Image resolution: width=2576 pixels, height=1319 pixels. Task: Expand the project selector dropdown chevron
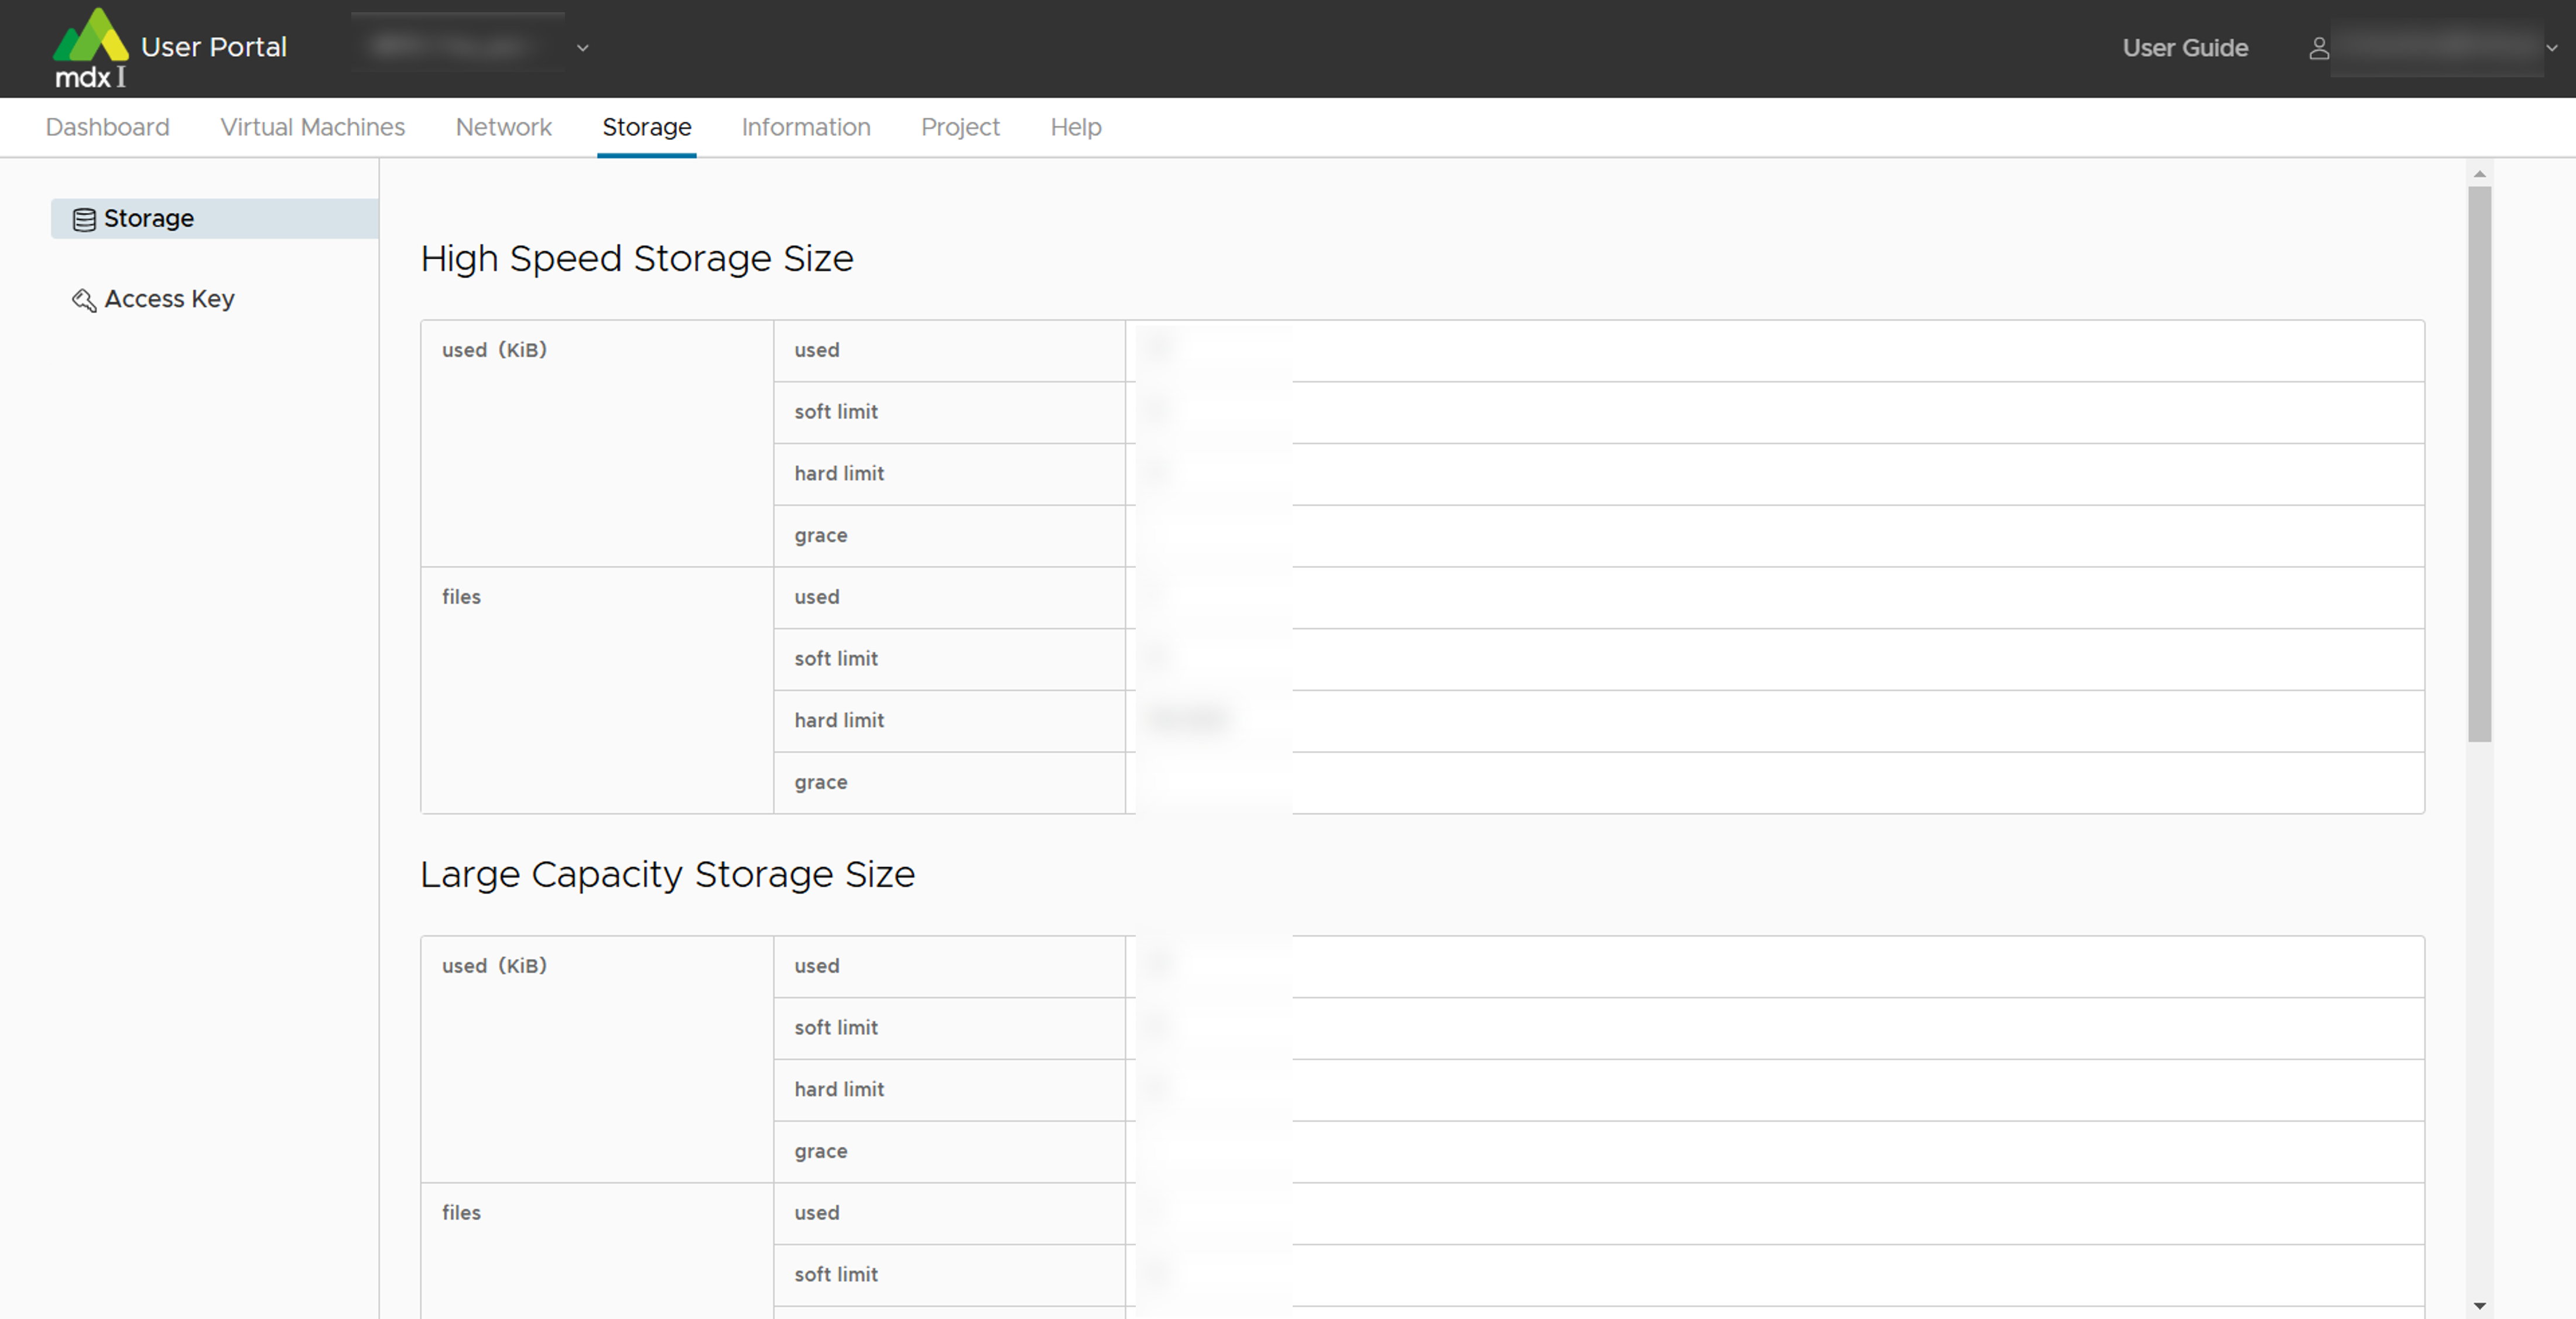click(583, 48)
